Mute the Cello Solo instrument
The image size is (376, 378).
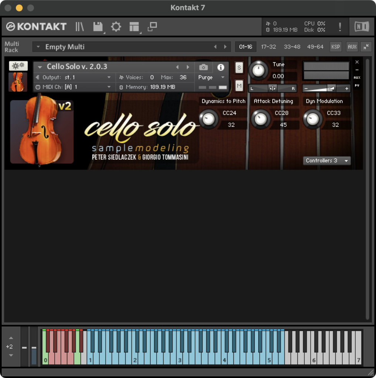pyautogui.click(x=239, y=86)
